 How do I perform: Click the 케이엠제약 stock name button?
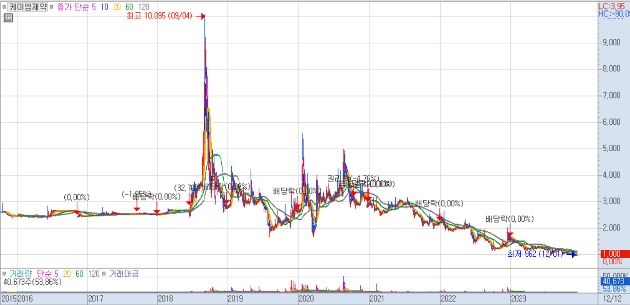click(x=28, y=7)
